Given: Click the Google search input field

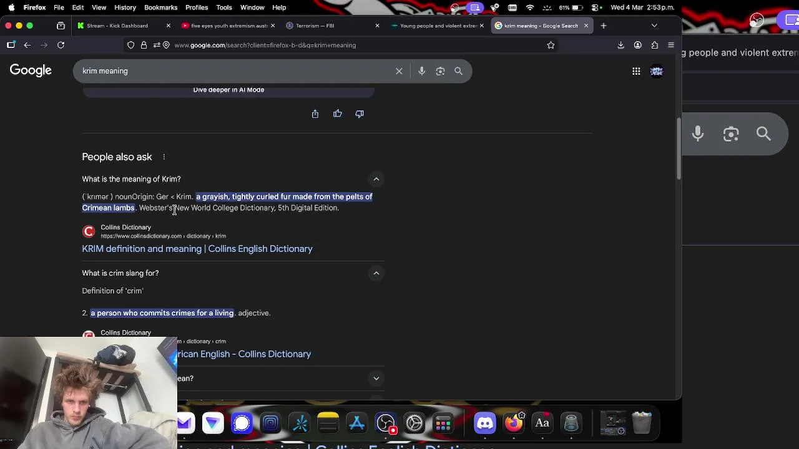Looking at the screenshot, I should click(x=237, y=71).
